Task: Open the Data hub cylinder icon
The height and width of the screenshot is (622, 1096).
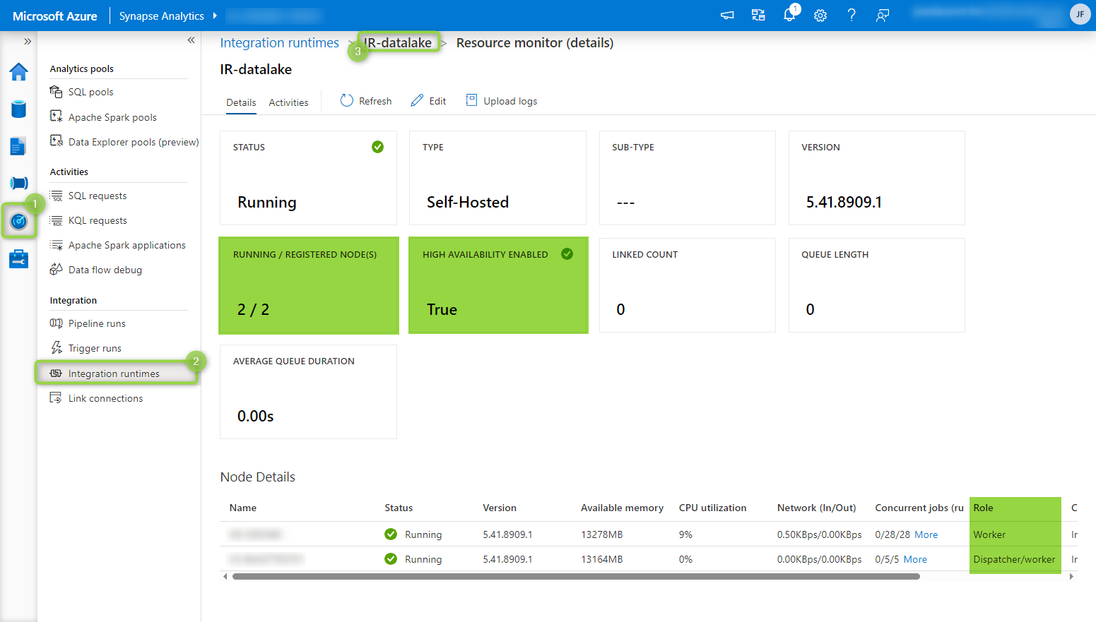Action: [x=18, y=109]
